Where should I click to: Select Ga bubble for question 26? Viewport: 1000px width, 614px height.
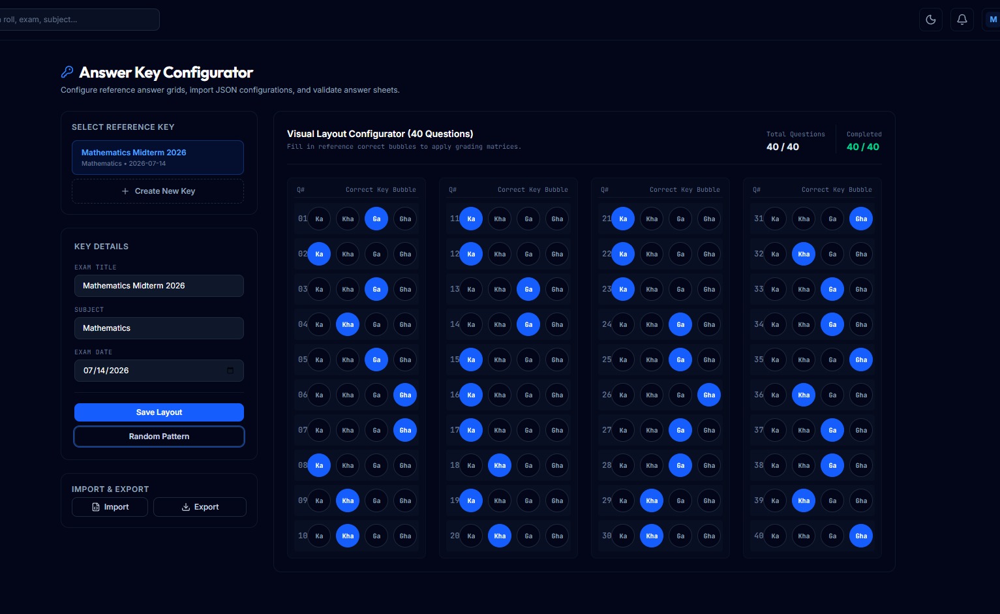[x=680, y=395]
